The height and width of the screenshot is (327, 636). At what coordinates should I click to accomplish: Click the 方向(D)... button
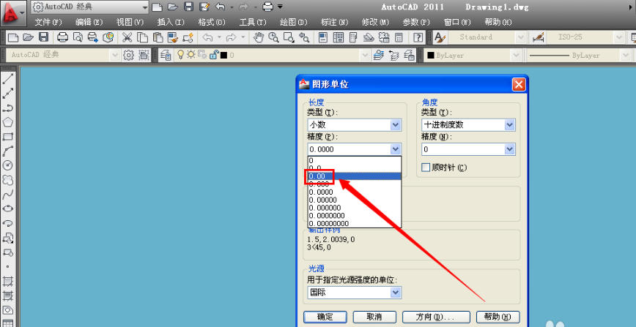tap(436, 317)
